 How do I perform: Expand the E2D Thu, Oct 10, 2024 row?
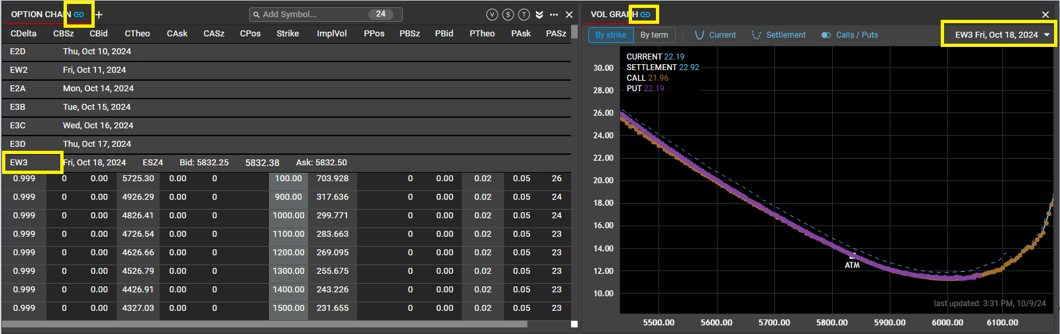(18, 52)
